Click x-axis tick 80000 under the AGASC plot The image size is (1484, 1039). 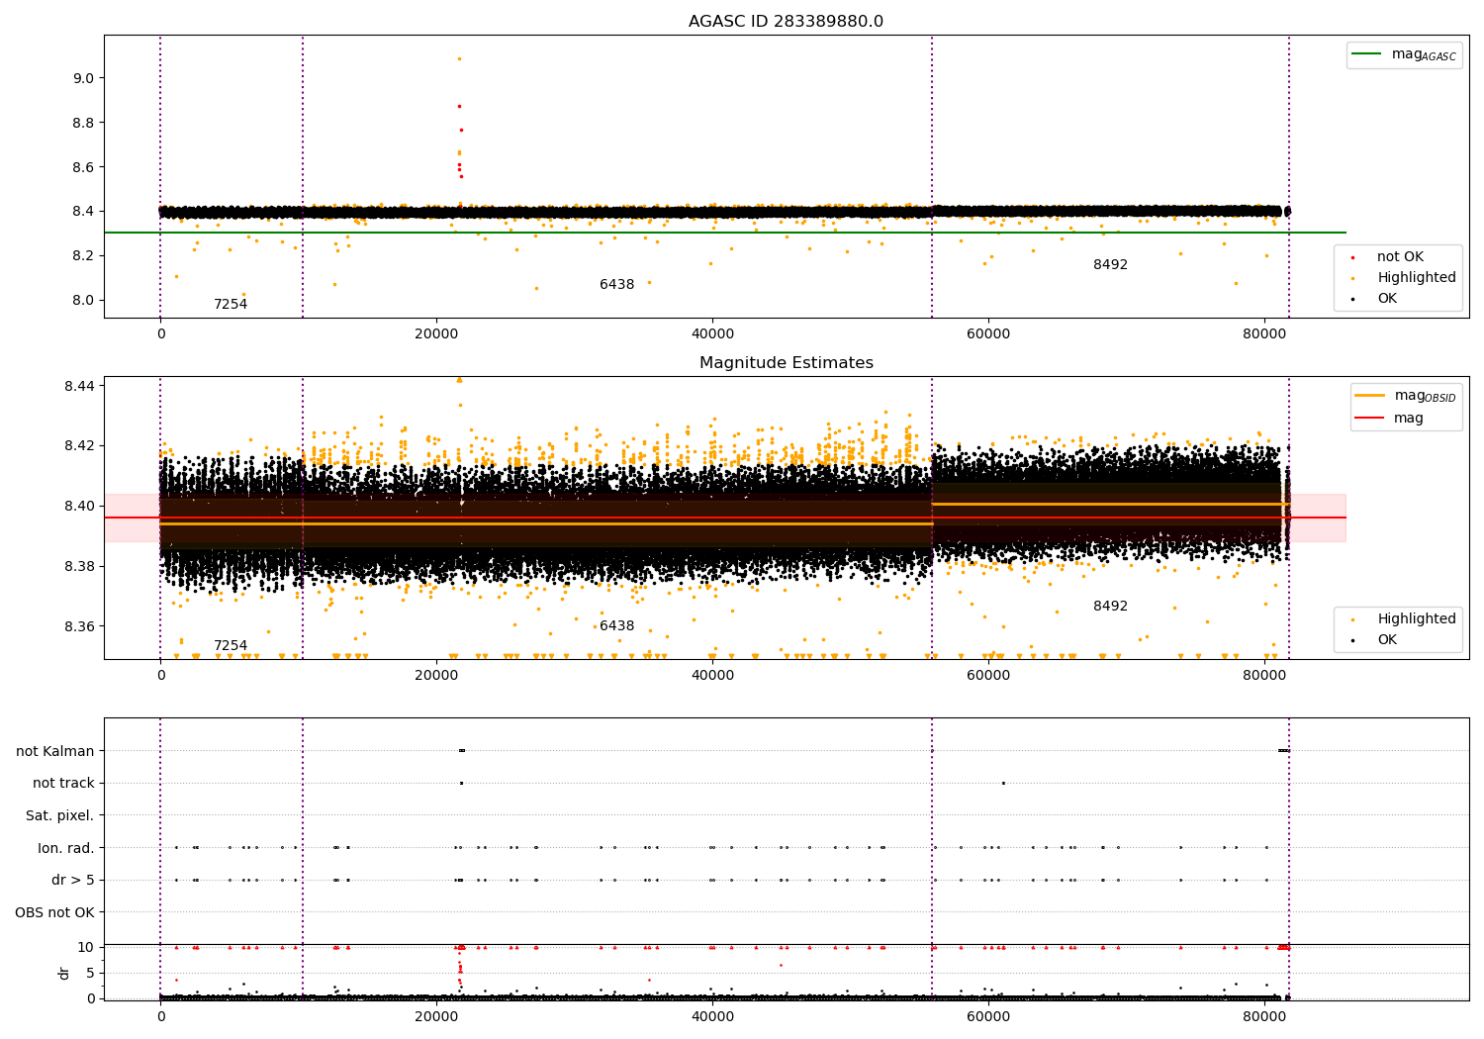[x=1264, y=334]
